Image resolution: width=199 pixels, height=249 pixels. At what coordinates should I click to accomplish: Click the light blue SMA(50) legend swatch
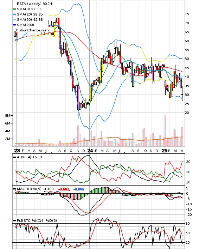point(14,19)
